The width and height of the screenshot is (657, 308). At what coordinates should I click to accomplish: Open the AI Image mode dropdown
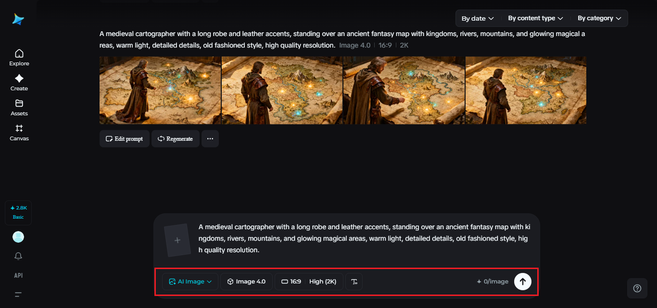click(190, 281)
